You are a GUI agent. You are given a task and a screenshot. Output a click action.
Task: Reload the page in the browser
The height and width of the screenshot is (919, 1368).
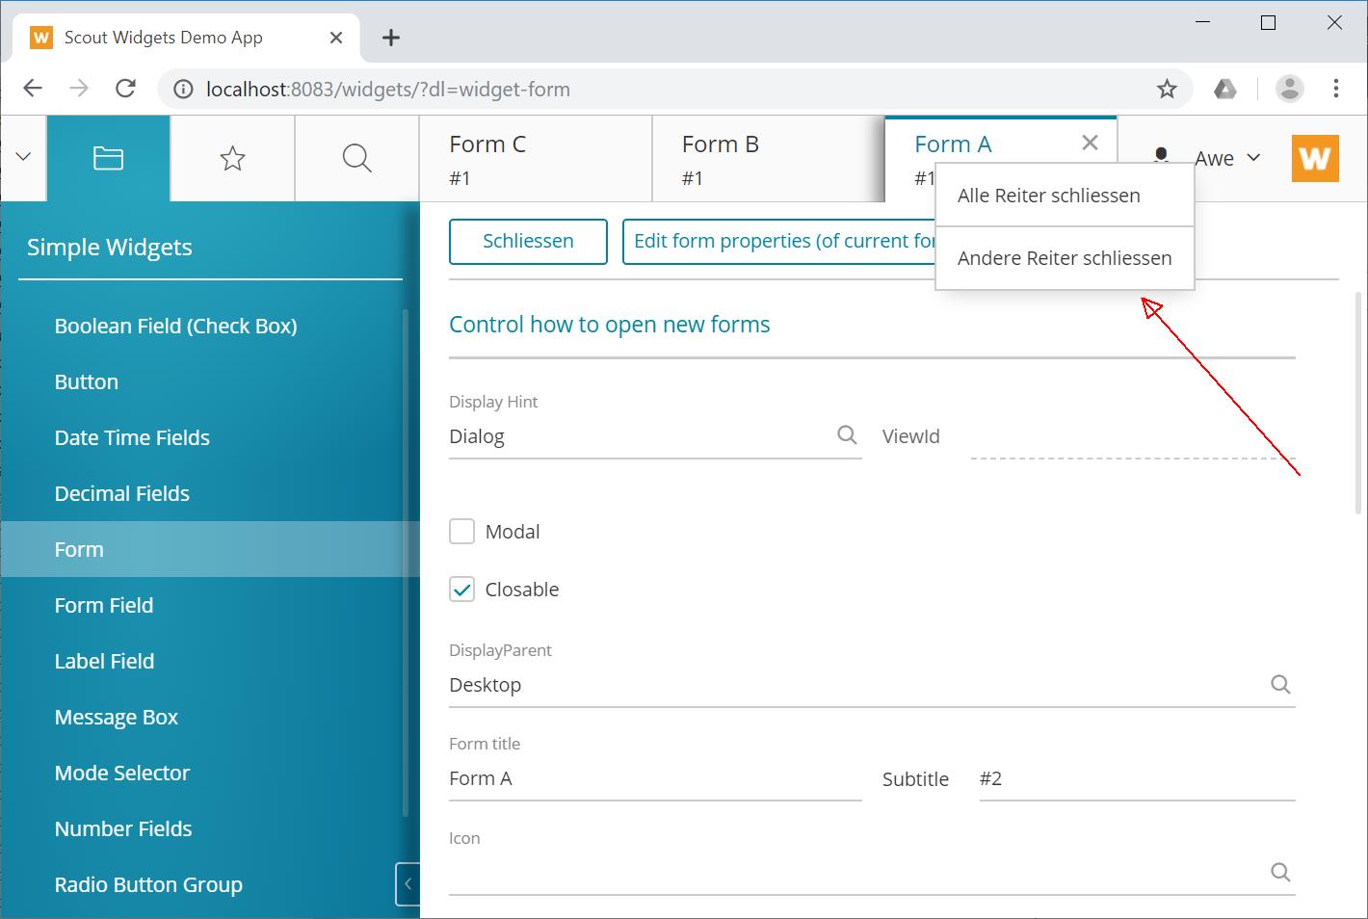click(x=125, y=89)
